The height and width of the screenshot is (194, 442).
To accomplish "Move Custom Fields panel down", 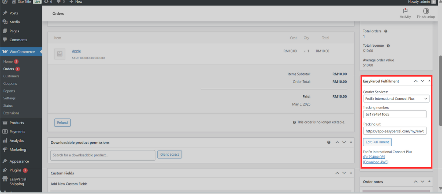I will [344, 173].
